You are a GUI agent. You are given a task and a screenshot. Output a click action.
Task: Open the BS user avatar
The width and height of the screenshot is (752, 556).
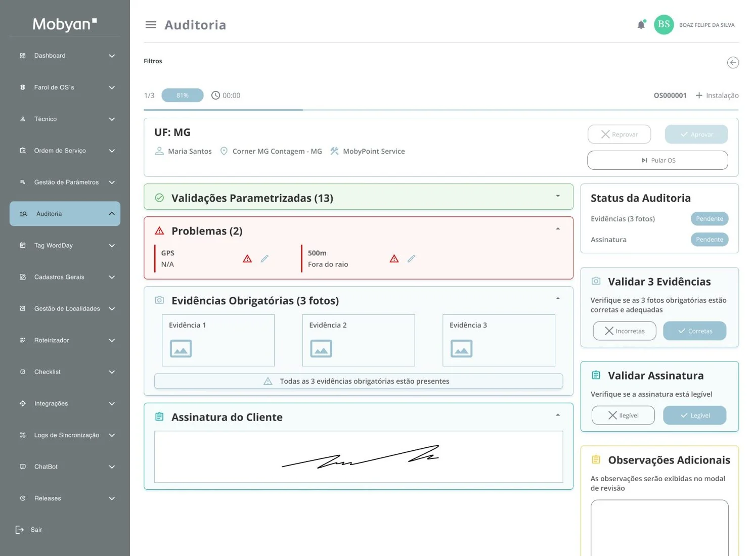[664, 25]
